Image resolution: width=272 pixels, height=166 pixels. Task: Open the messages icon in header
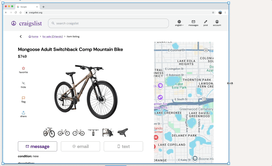coord(194,23)
